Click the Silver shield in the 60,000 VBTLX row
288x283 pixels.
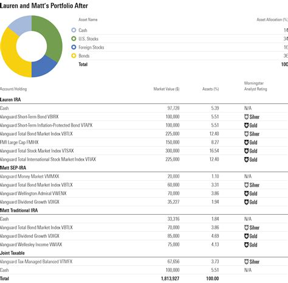pyautogui.click(x=246, y=185)
